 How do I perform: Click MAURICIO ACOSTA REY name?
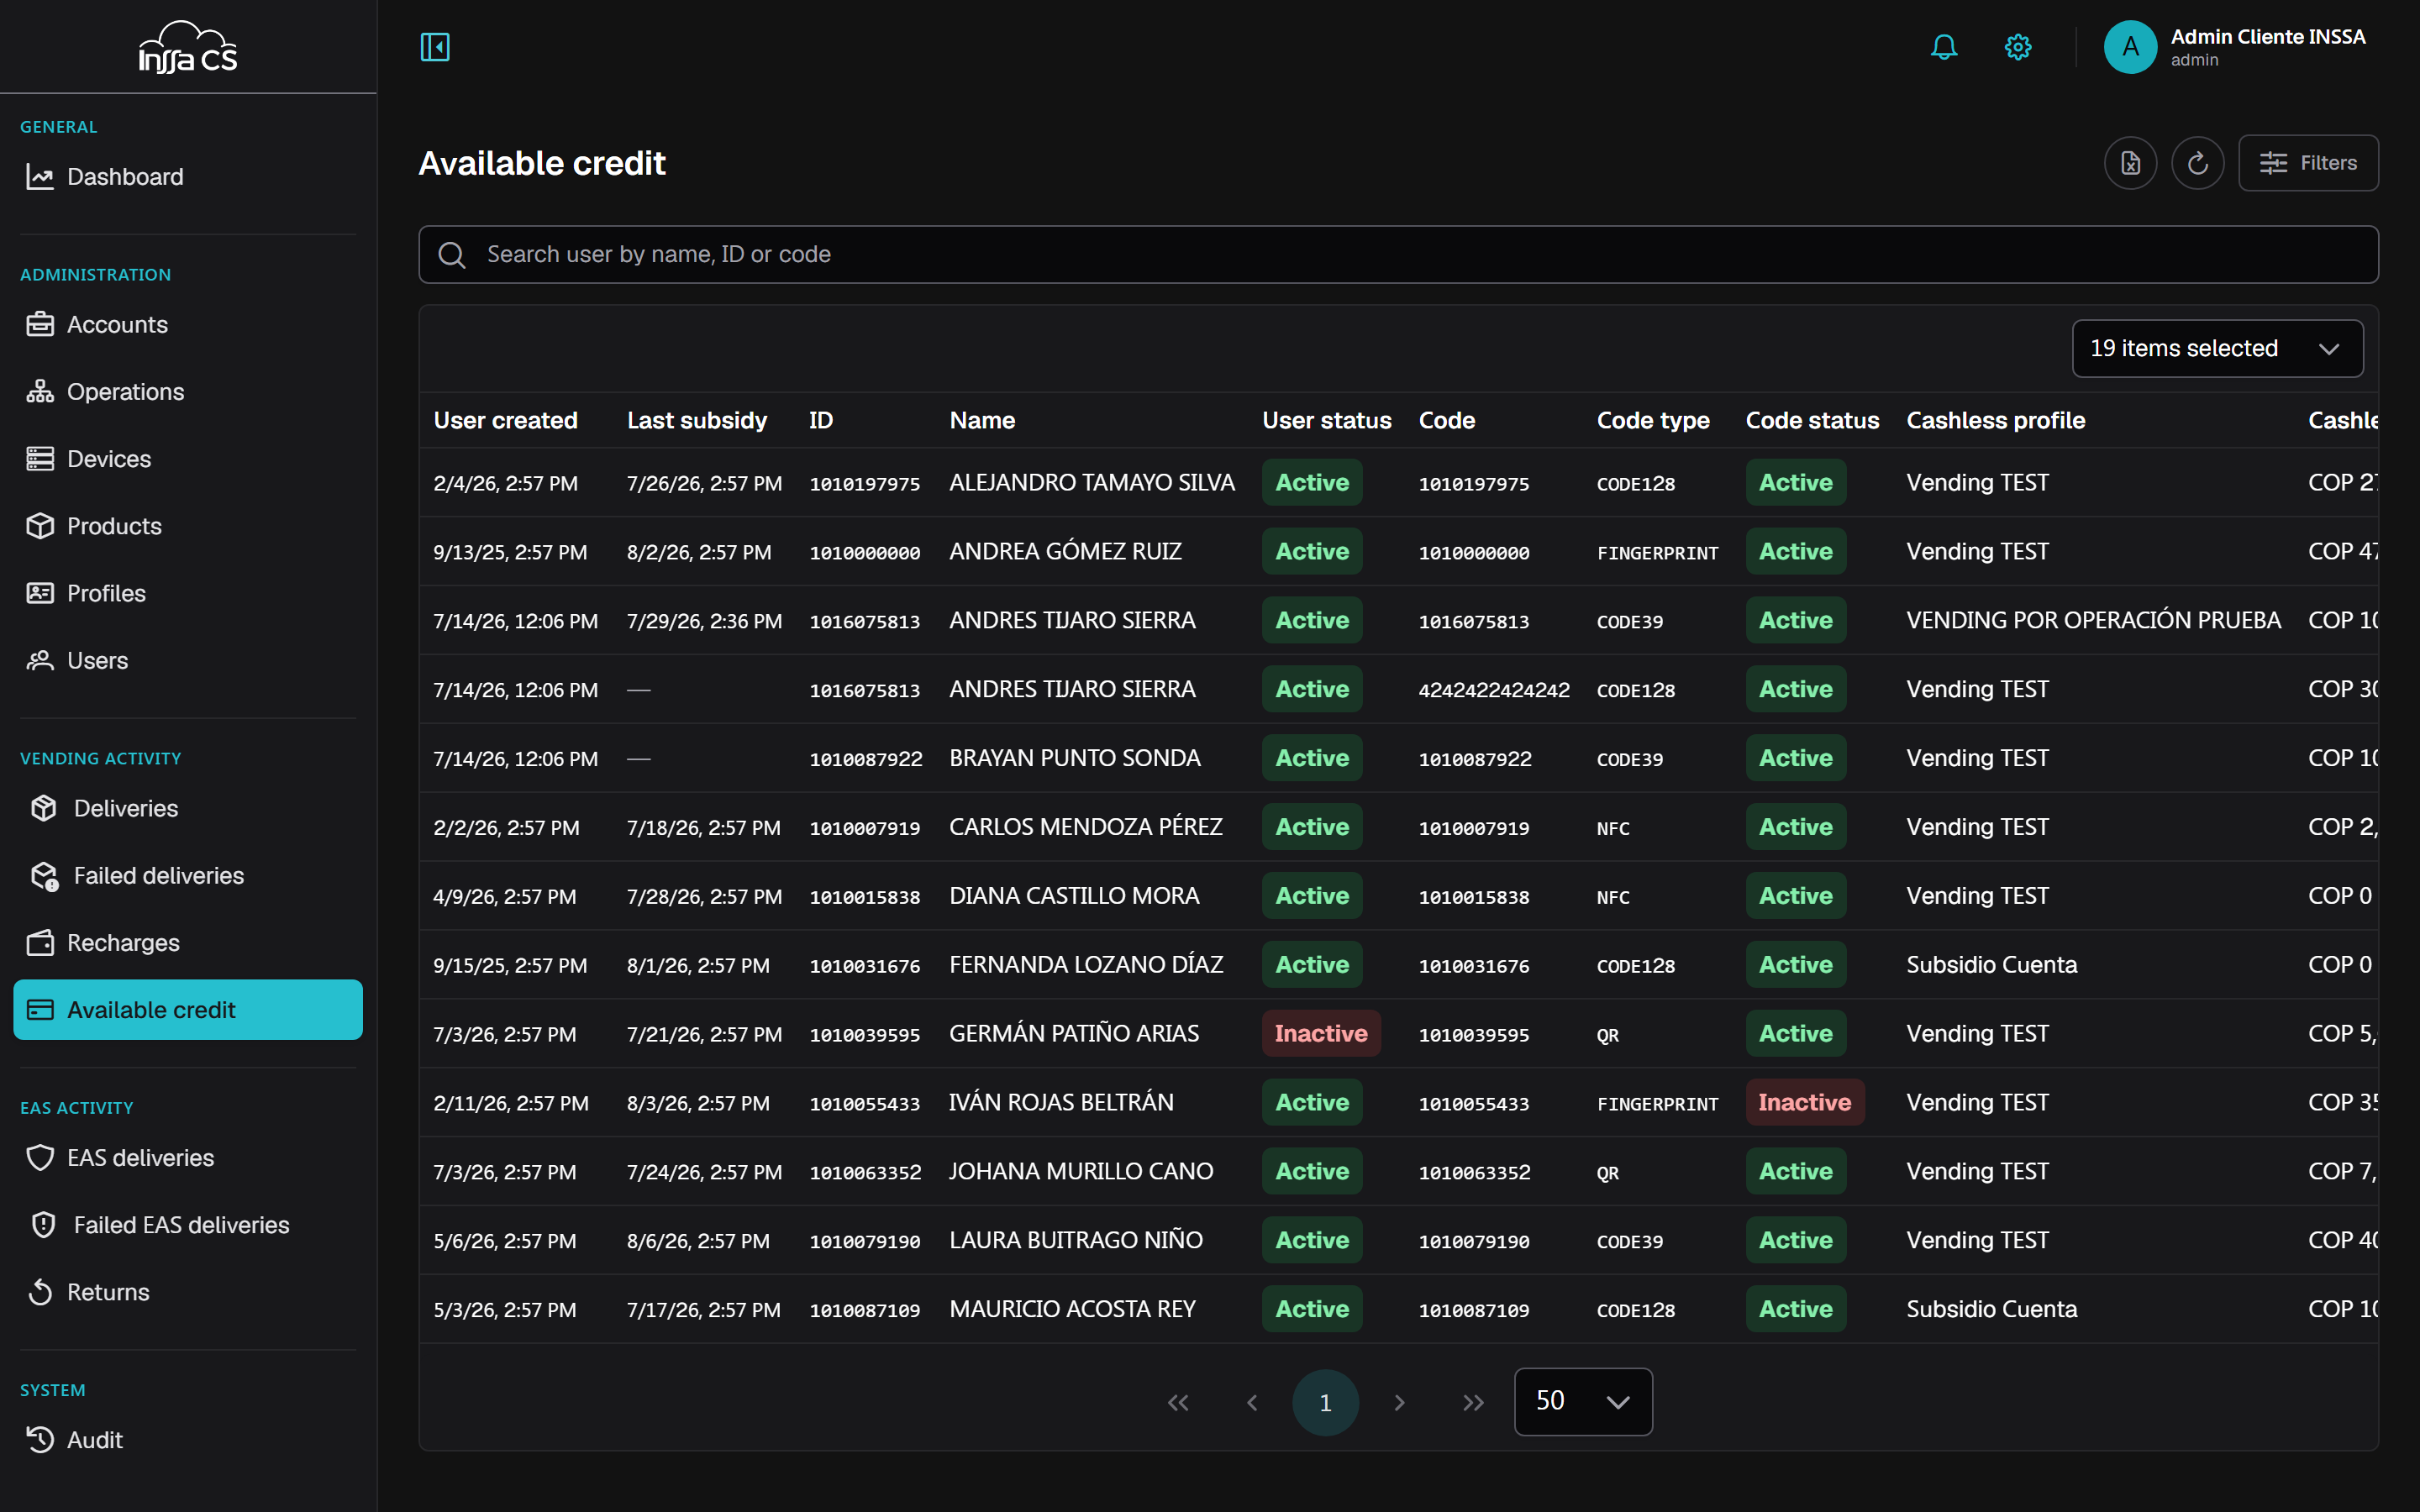[x=1072, y=1309]
